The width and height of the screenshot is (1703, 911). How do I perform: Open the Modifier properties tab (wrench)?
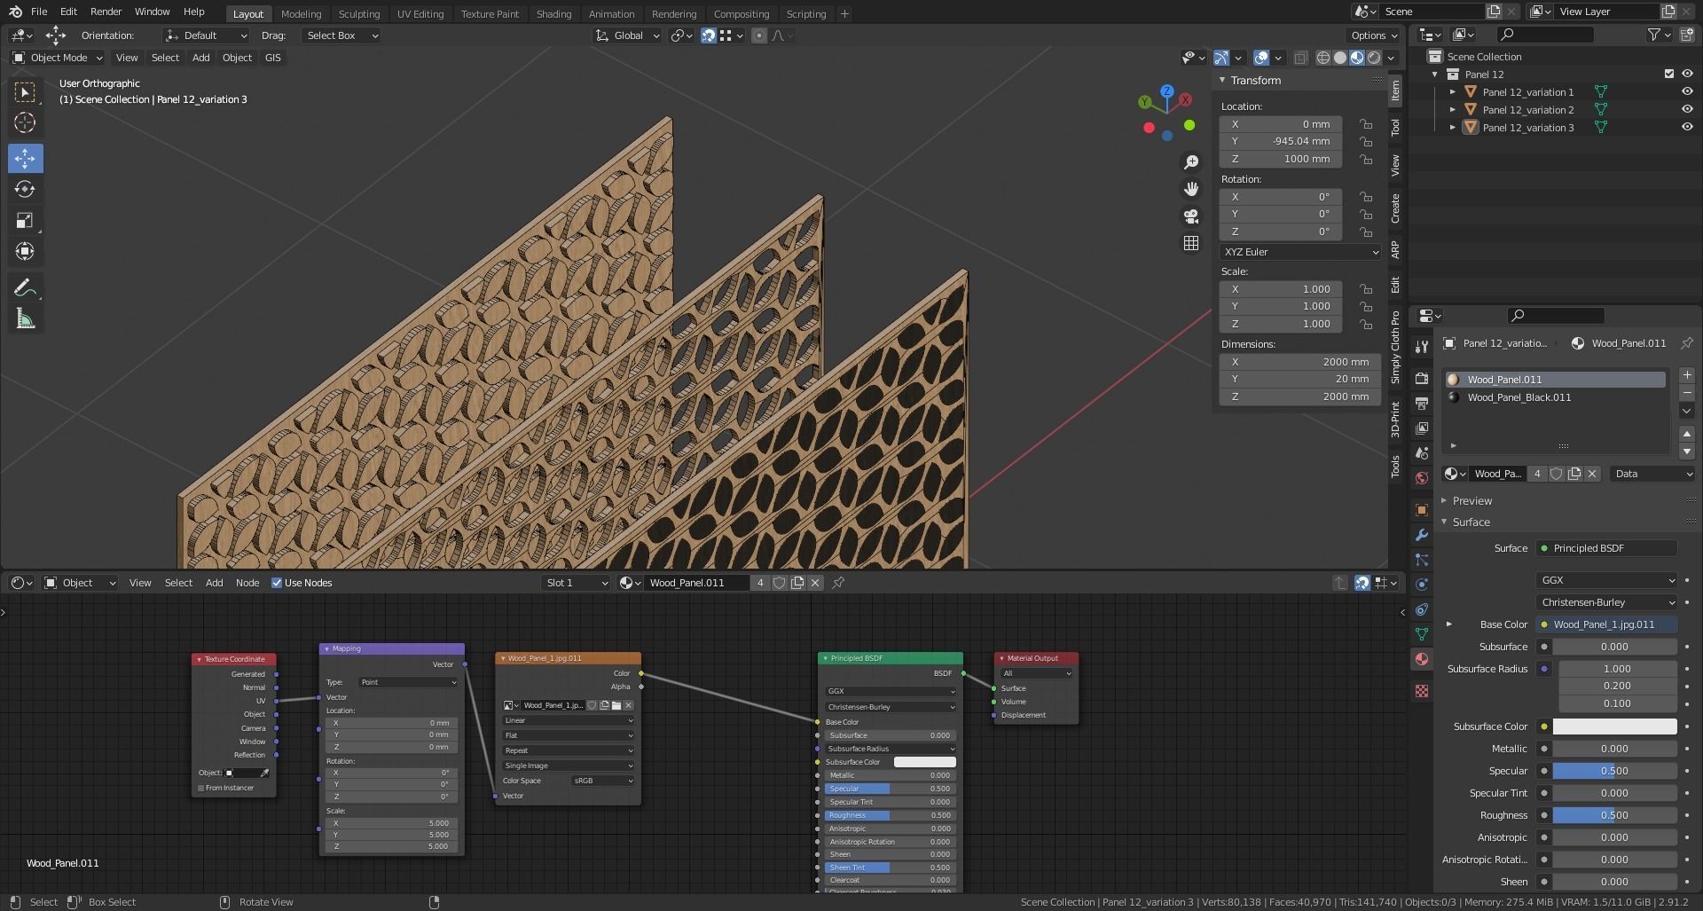coord(1422,535)
